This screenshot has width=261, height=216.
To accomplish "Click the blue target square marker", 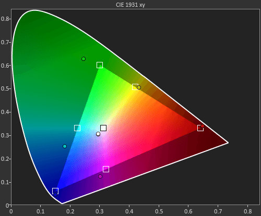I will 55,191.
